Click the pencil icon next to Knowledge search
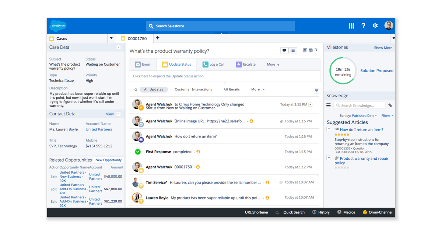442x236 pixels. [390, 105]
